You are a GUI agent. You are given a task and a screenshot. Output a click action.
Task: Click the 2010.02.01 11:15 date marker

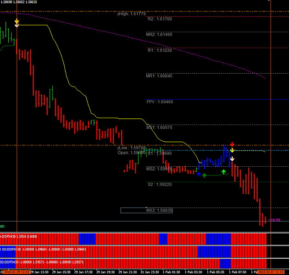click(271, 272)
